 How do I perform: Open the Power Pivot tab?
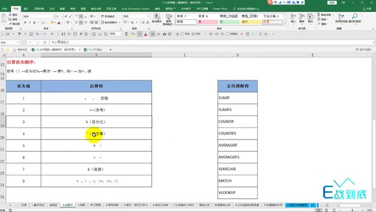(220, 9)
